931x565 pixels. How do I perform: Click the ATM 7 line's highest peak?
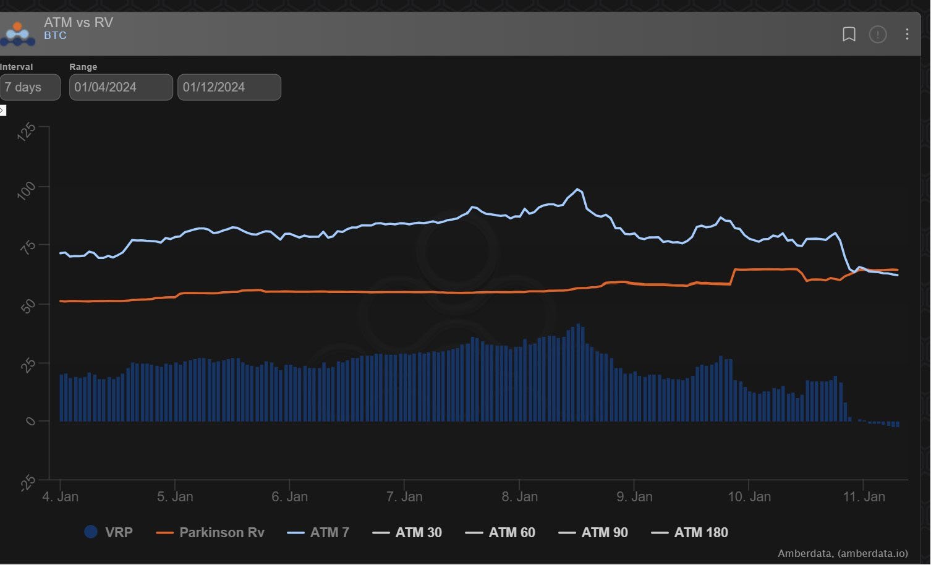pos(577,189)
